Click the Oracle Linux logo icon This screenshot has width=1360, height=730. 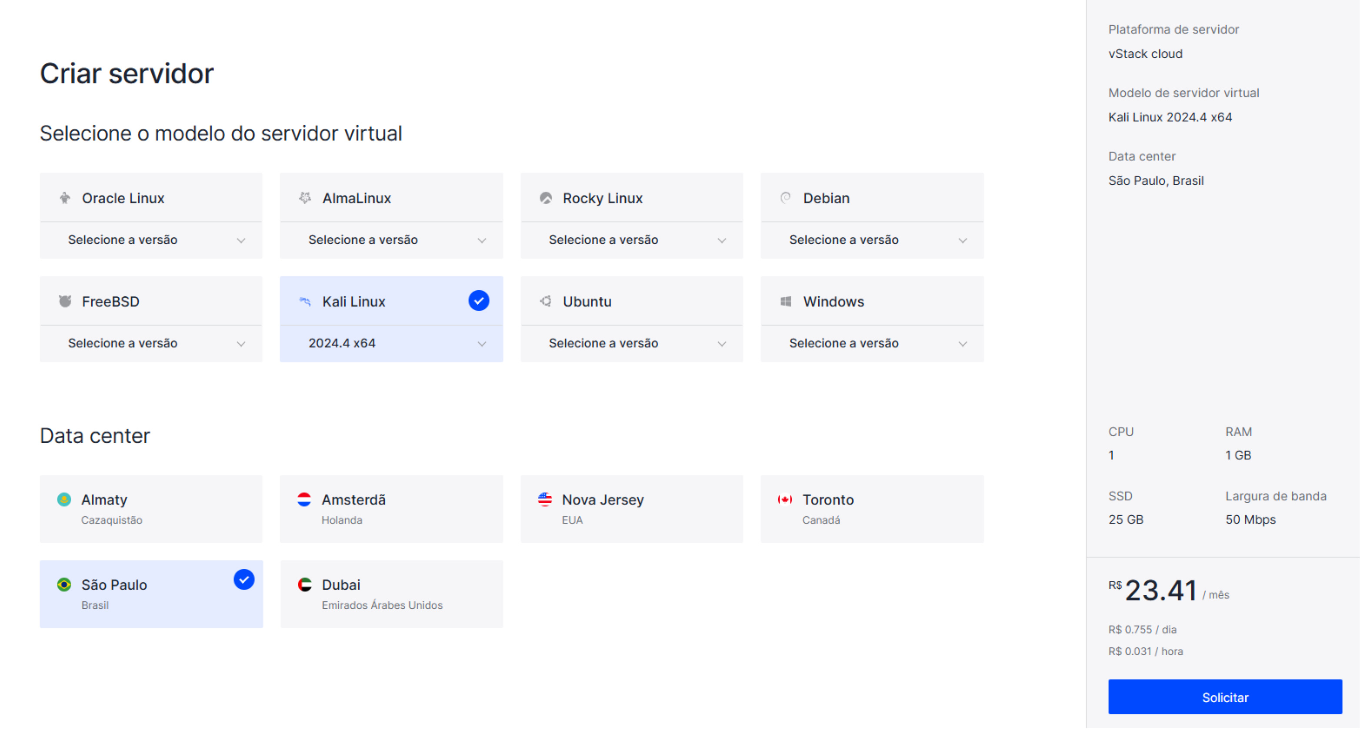pyautogui.click(x=64, y=198)
